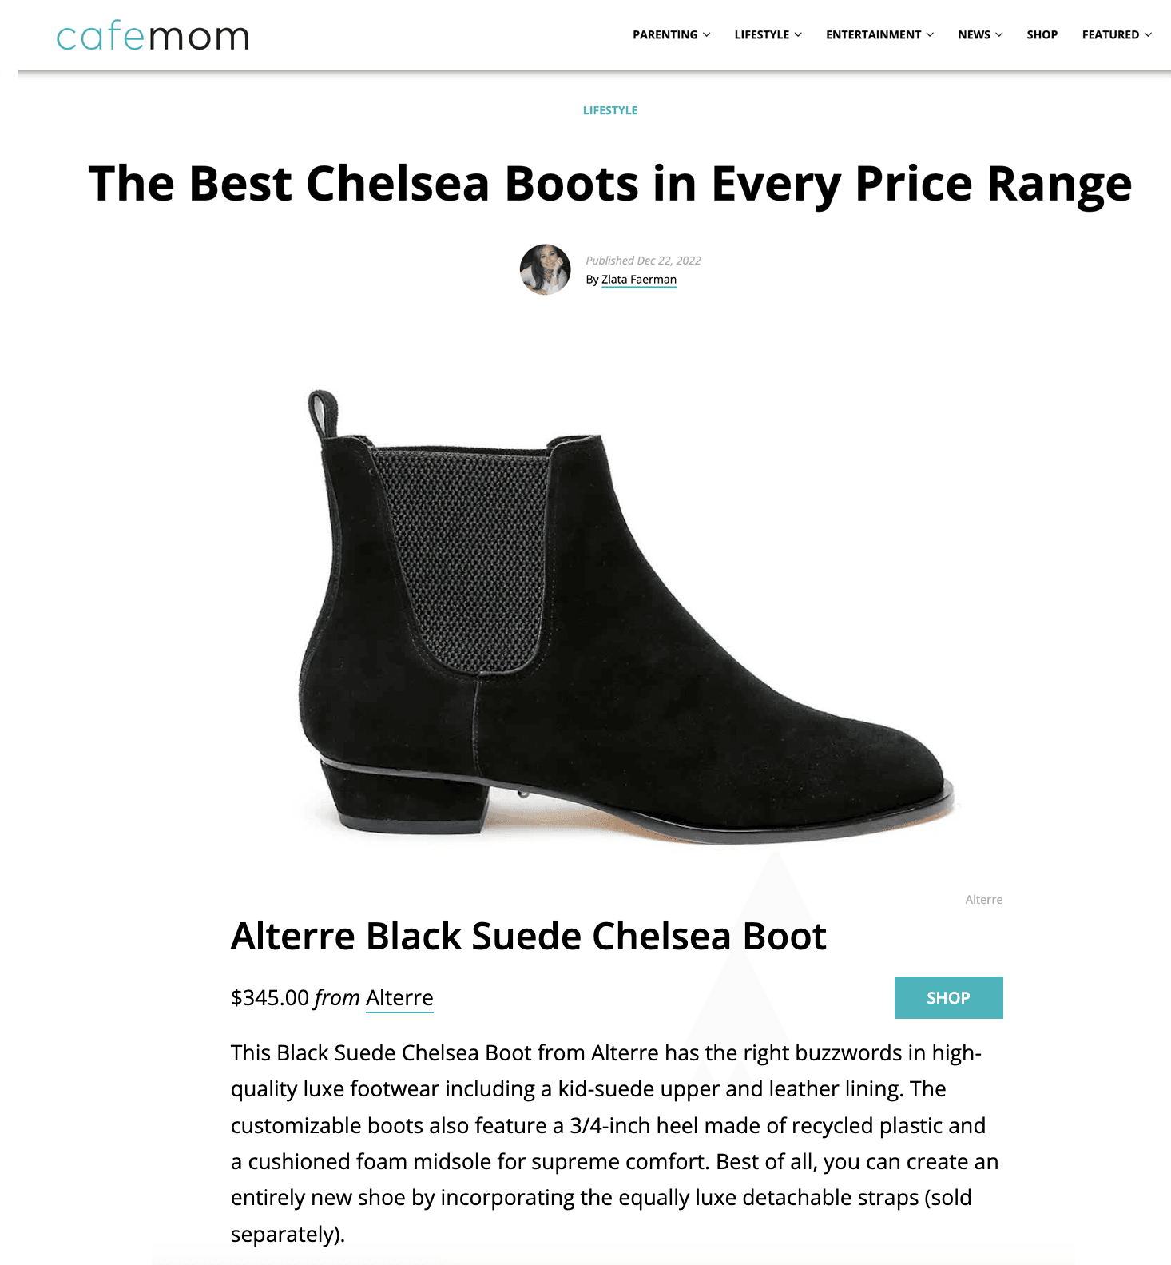1171x1265 pixels.
Task: Open the SHOP menu item
Action: coord(1042,34)
